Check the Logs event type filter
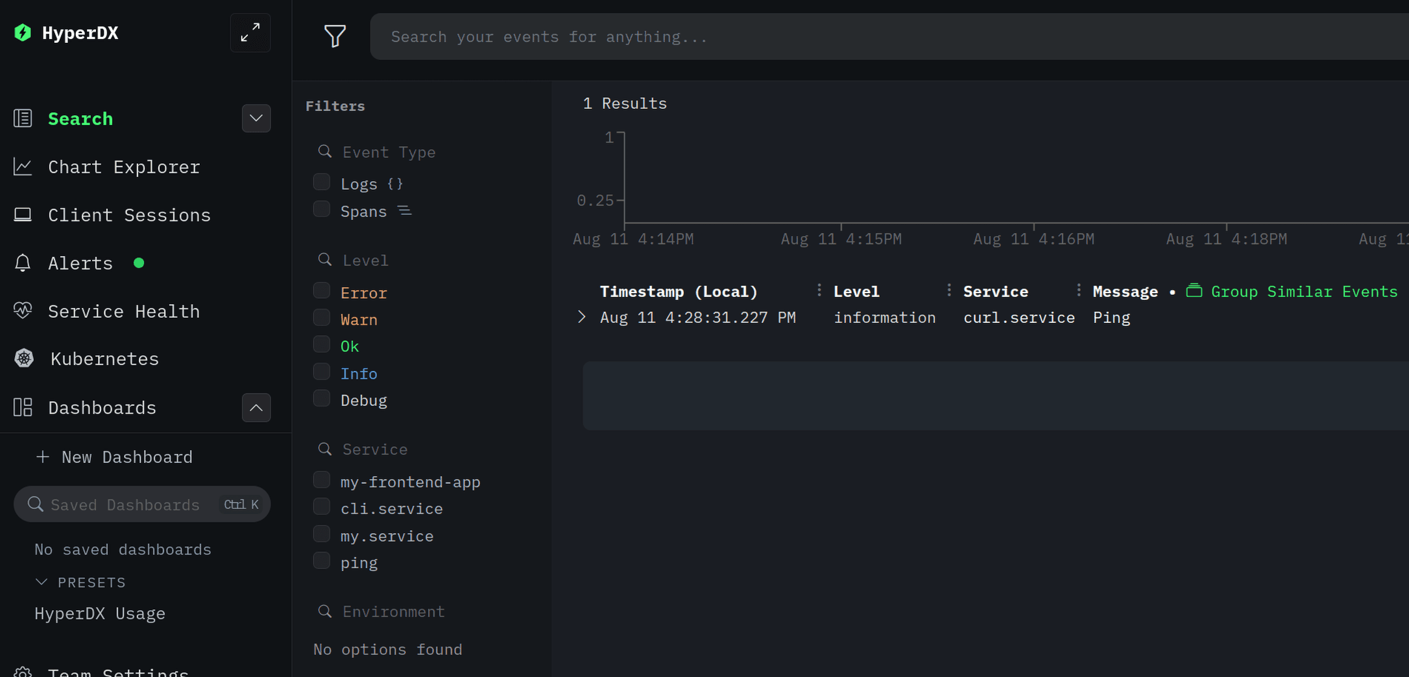 click(322, 182)
